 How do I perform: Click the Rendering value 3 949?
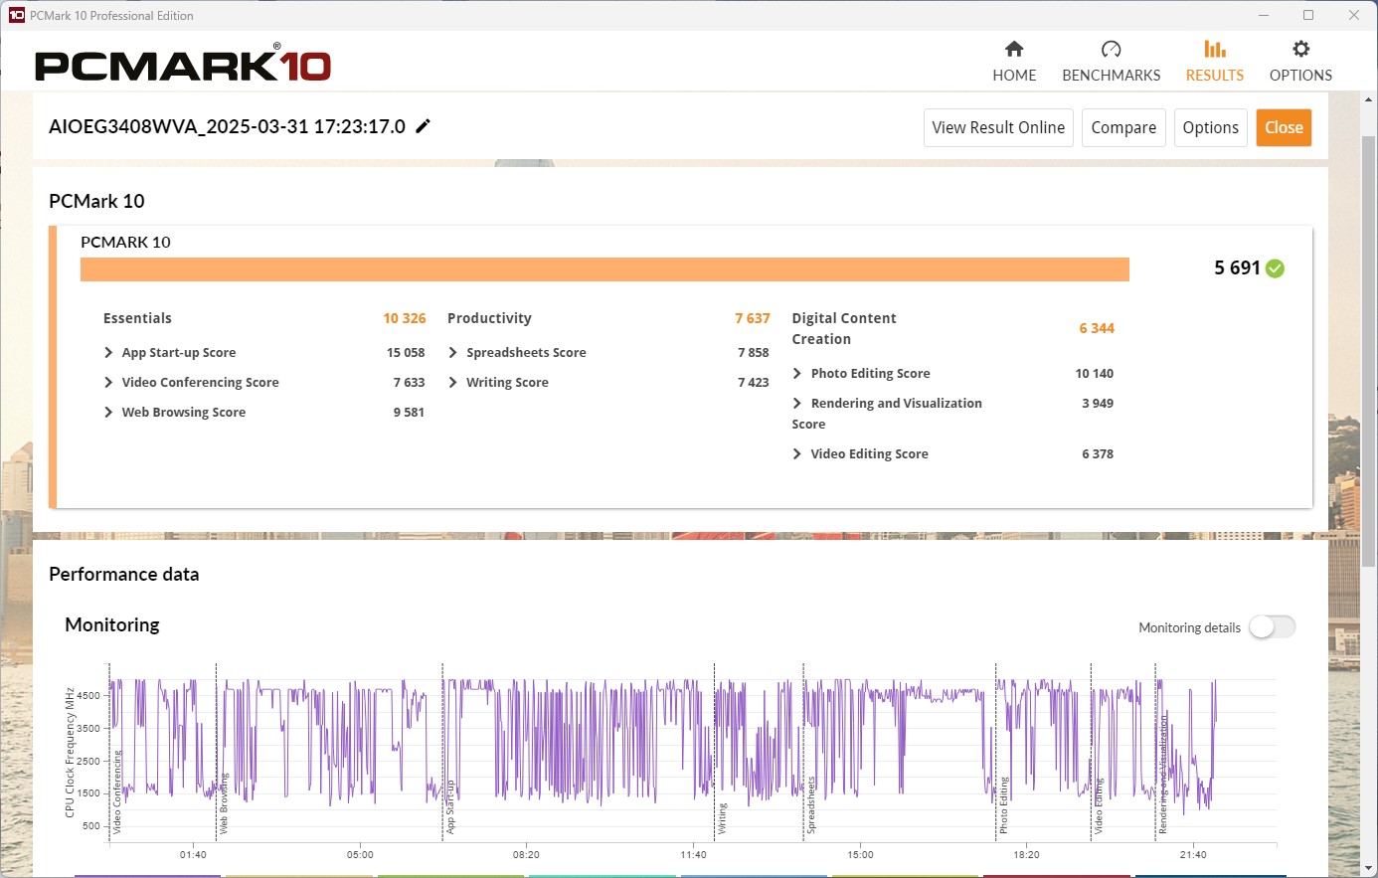(1098, 404)
